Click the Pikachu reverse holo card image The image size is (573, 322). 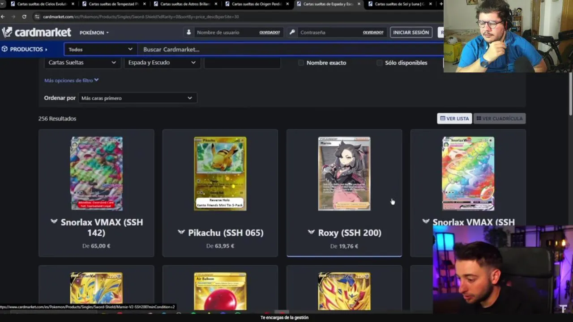220,174
